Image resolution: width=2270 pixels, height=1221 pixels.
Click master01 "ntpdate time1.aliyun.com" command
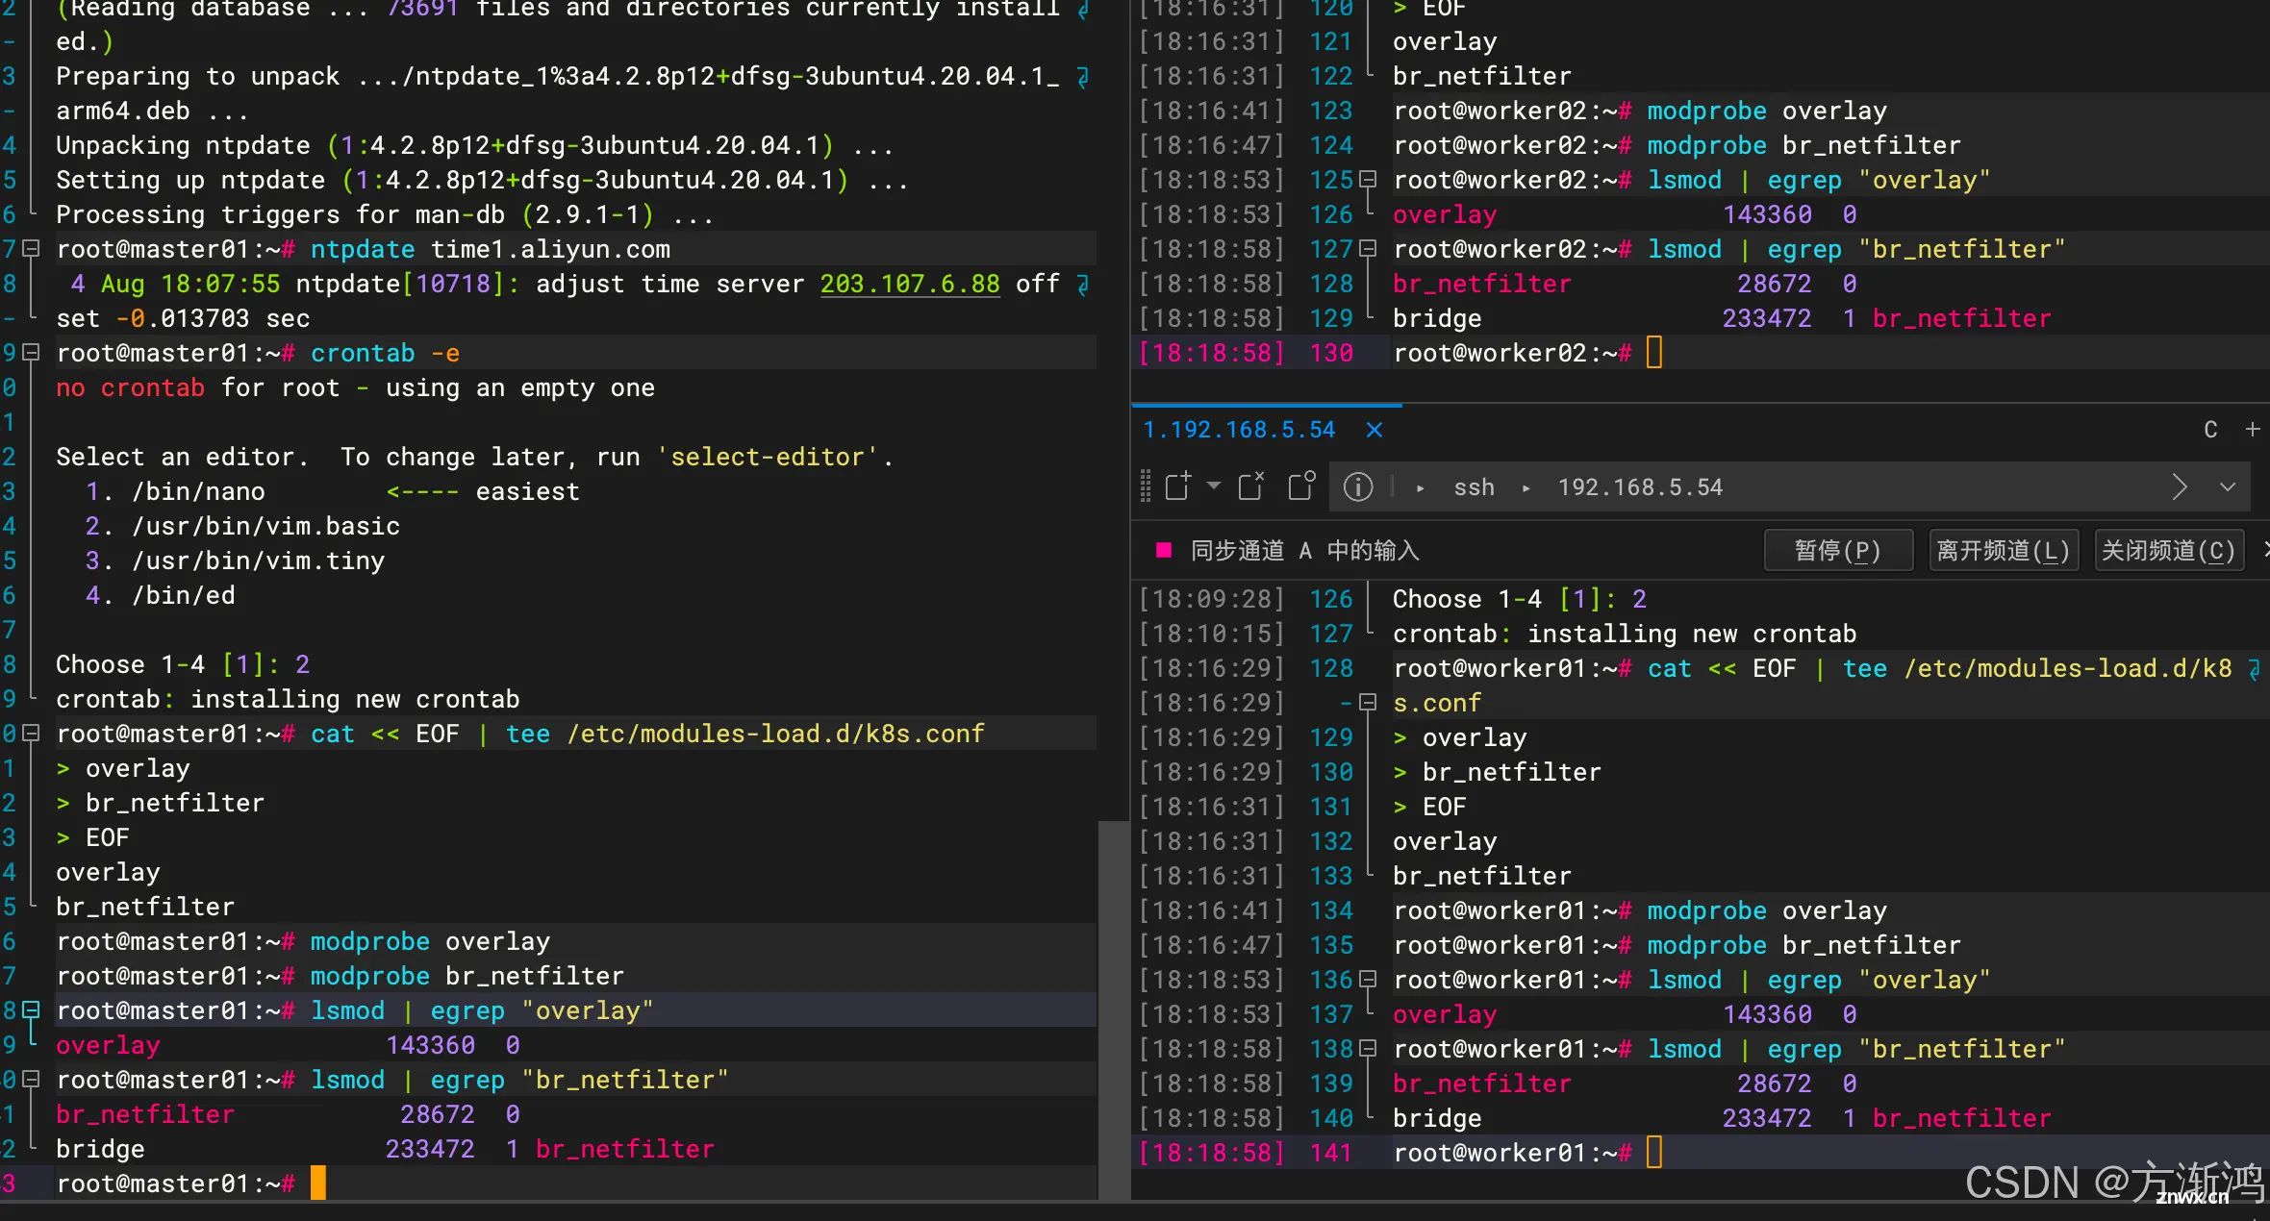pos(491,249)
